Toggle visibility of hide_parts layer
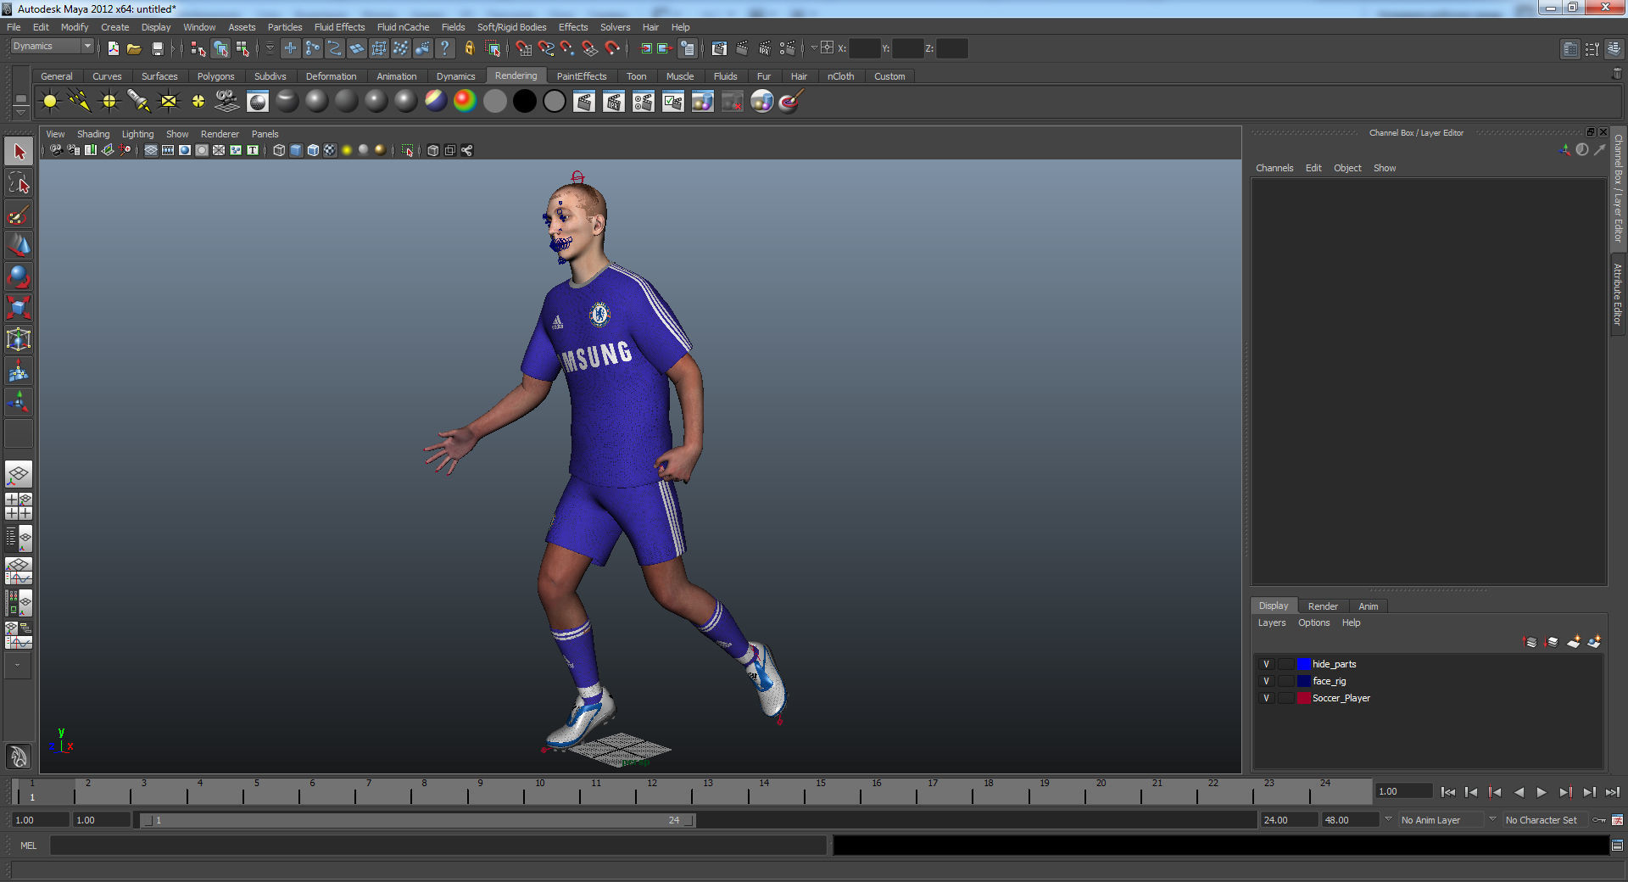 1266,664
